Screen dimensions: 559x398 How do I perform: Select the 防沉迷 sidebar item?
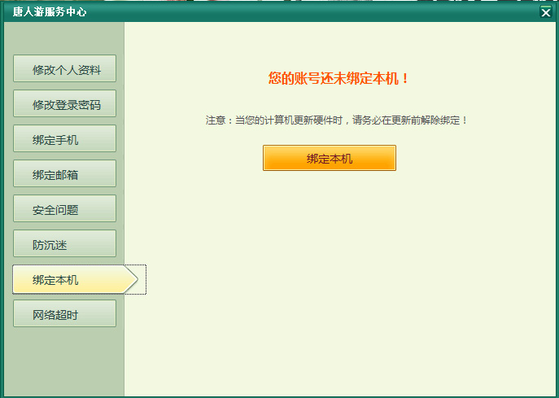tap(65, 244)
